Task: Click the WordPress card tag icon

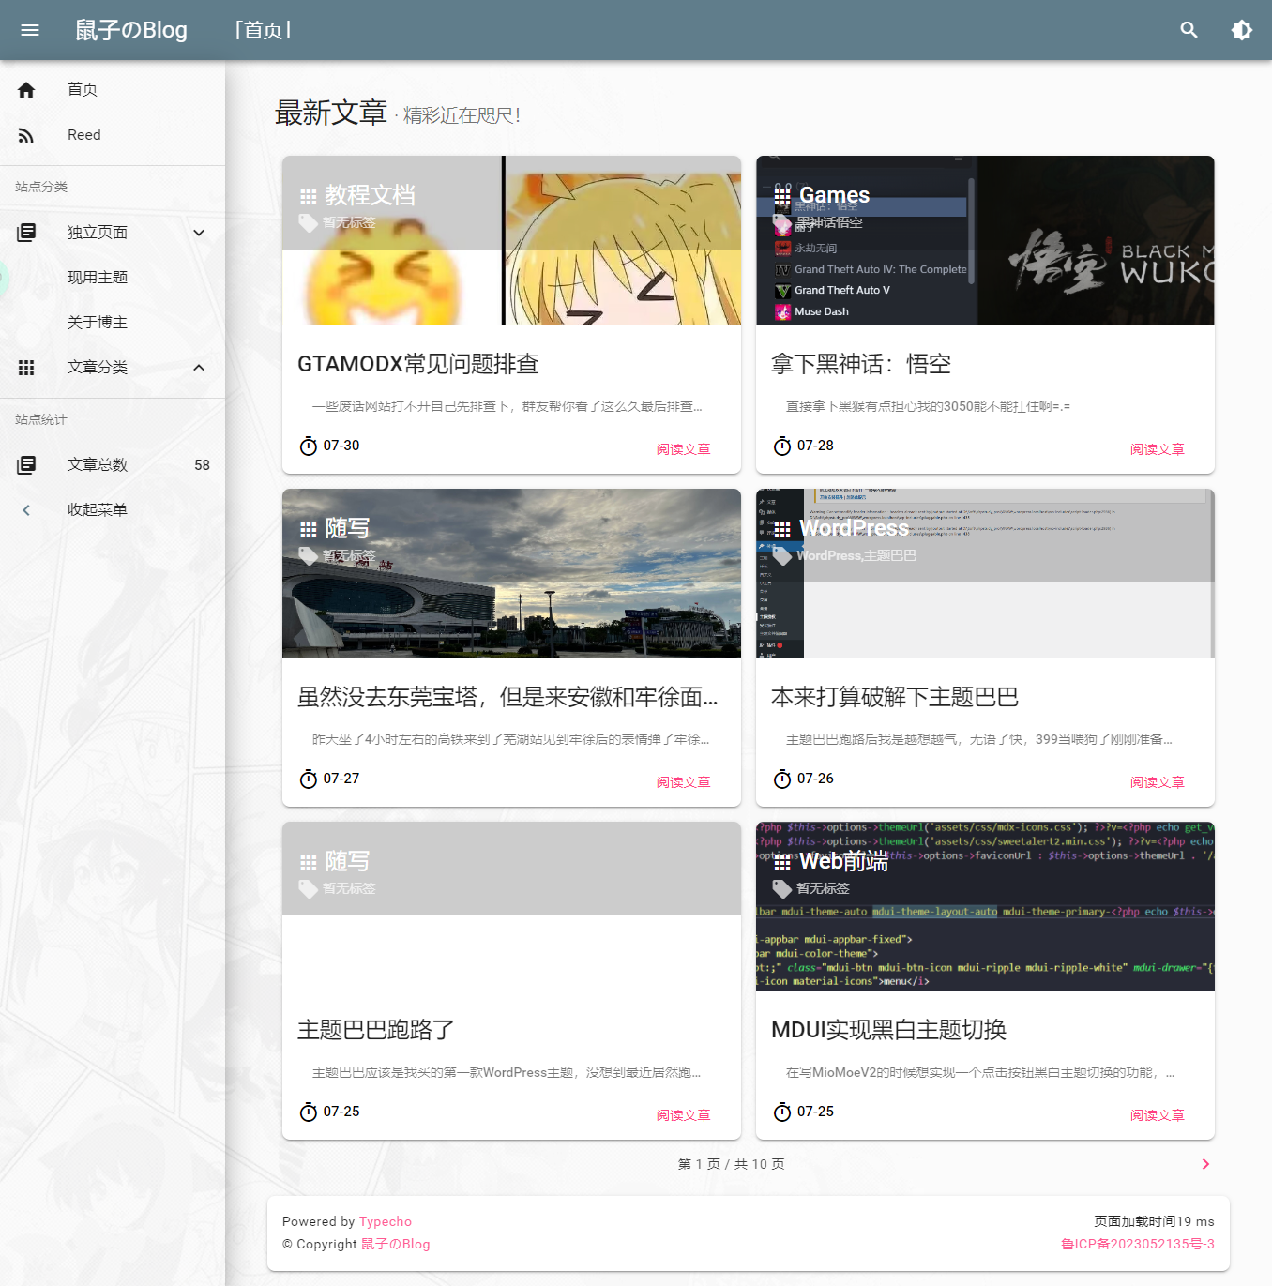Action: [x=781, y=556]
